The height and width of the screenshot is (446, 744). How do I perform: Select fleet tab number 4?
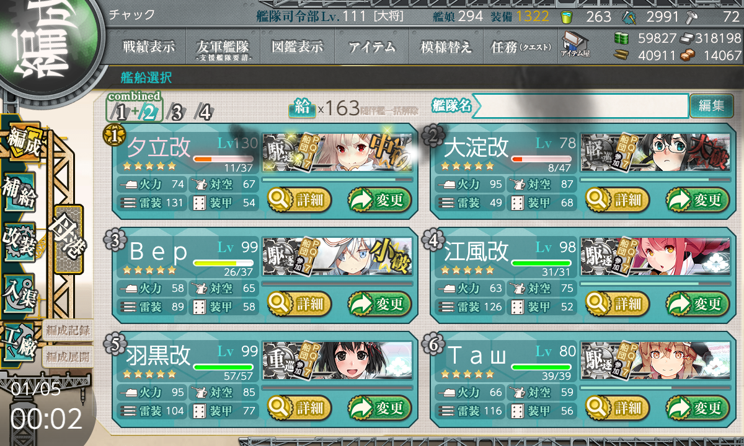[204, 112]
